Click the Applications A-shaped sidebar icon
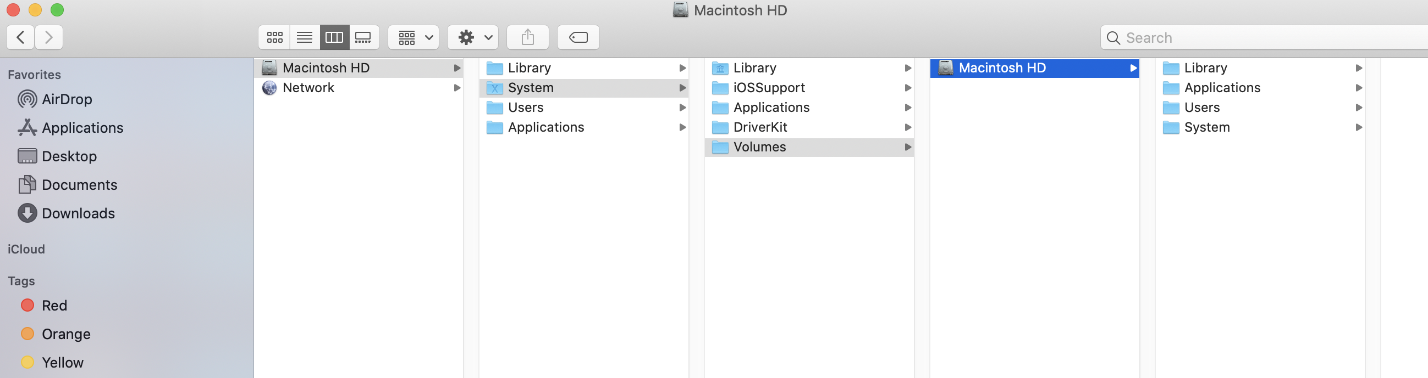The width and height of the screenshot is (1428, 378). 27,127
